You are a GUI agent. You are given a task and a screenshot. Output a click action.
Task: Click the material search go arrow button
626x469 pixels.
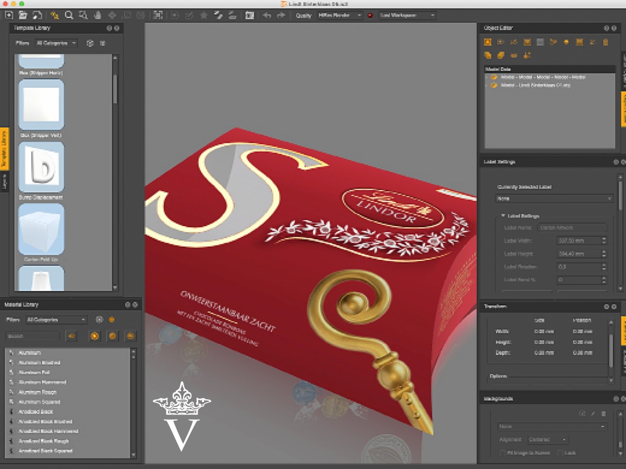(71, 336)
